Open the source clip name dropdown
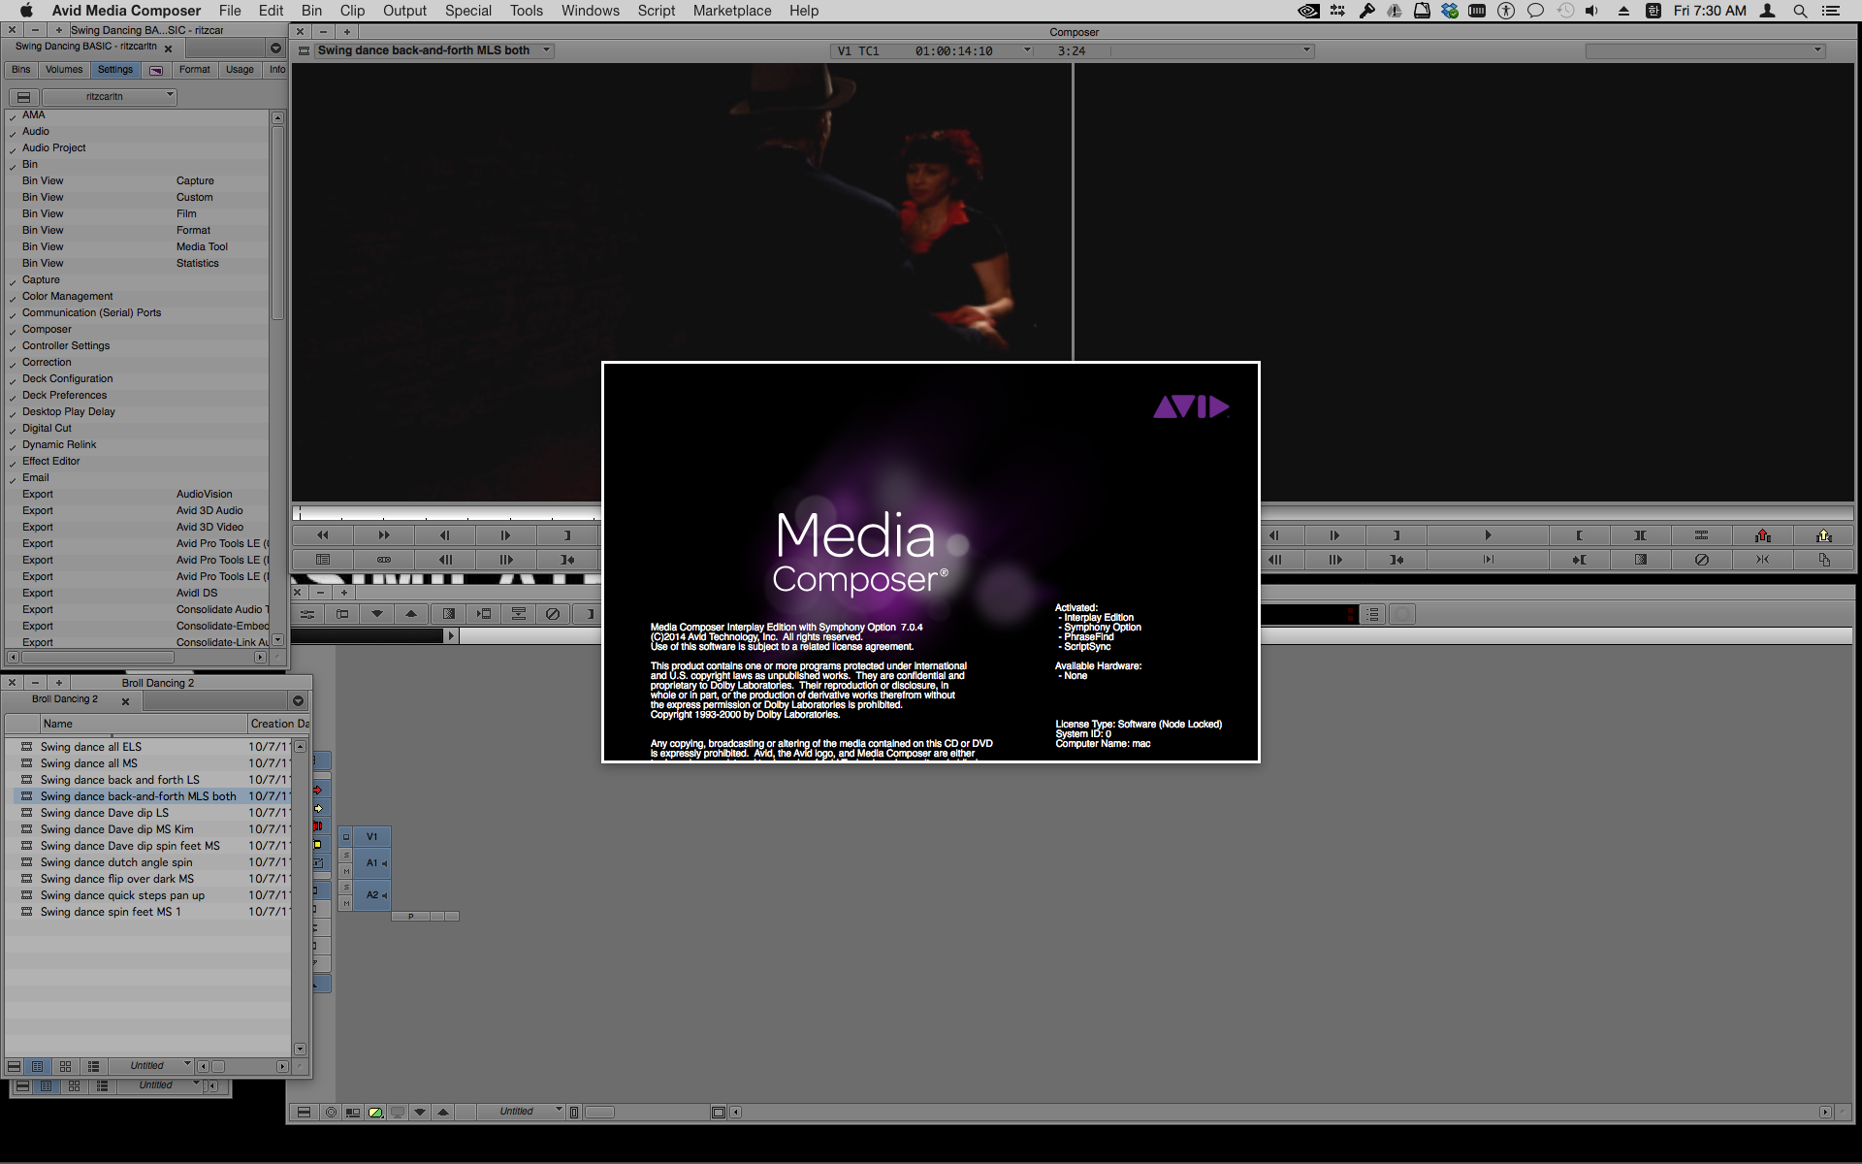Image resolution: width=1862 pixels, height=1164 pixels. [x=433, y=50]
